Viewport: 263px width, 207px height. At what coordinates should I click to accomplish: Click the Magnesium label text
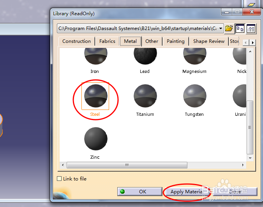[x=194, y=71]
